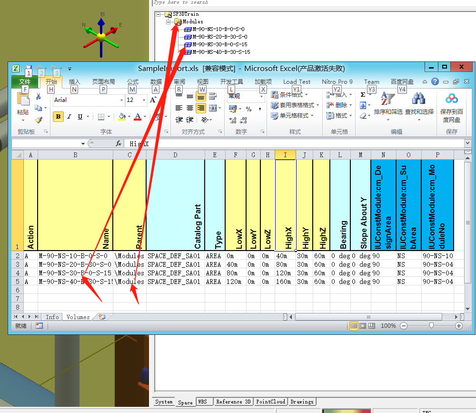The image size is (476, 413).
Task: Click the Paste (粘贴) clipboard icon
Action: 23,100
